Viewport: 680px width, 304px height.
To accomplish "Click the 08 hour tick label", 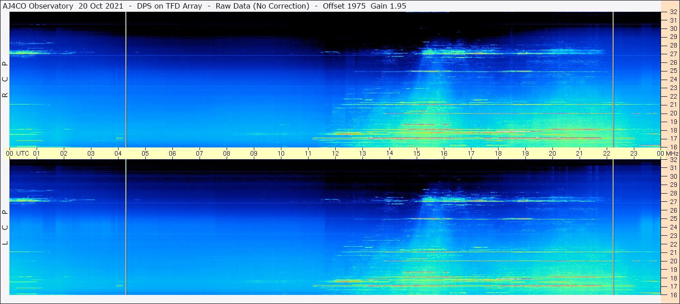I will point(227,153).
